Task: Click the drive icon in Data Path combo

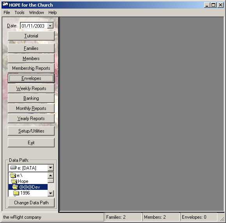Action: click(13, 168)
